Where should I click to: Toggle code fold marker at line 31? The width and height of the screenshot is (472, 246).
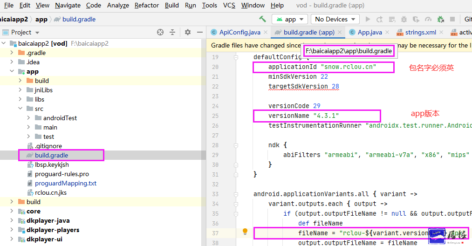coord(236,174)
